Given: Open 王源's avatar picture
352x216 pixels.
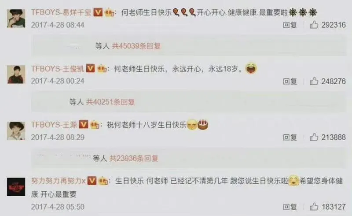Looking at the screenshot, I should [16, 131].
